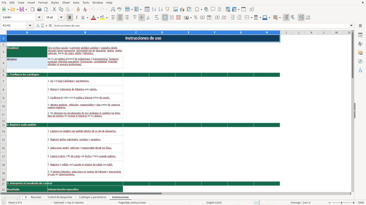The image size is (366, 205).
Task: Click the Save document icon
Action: [22, 9]
